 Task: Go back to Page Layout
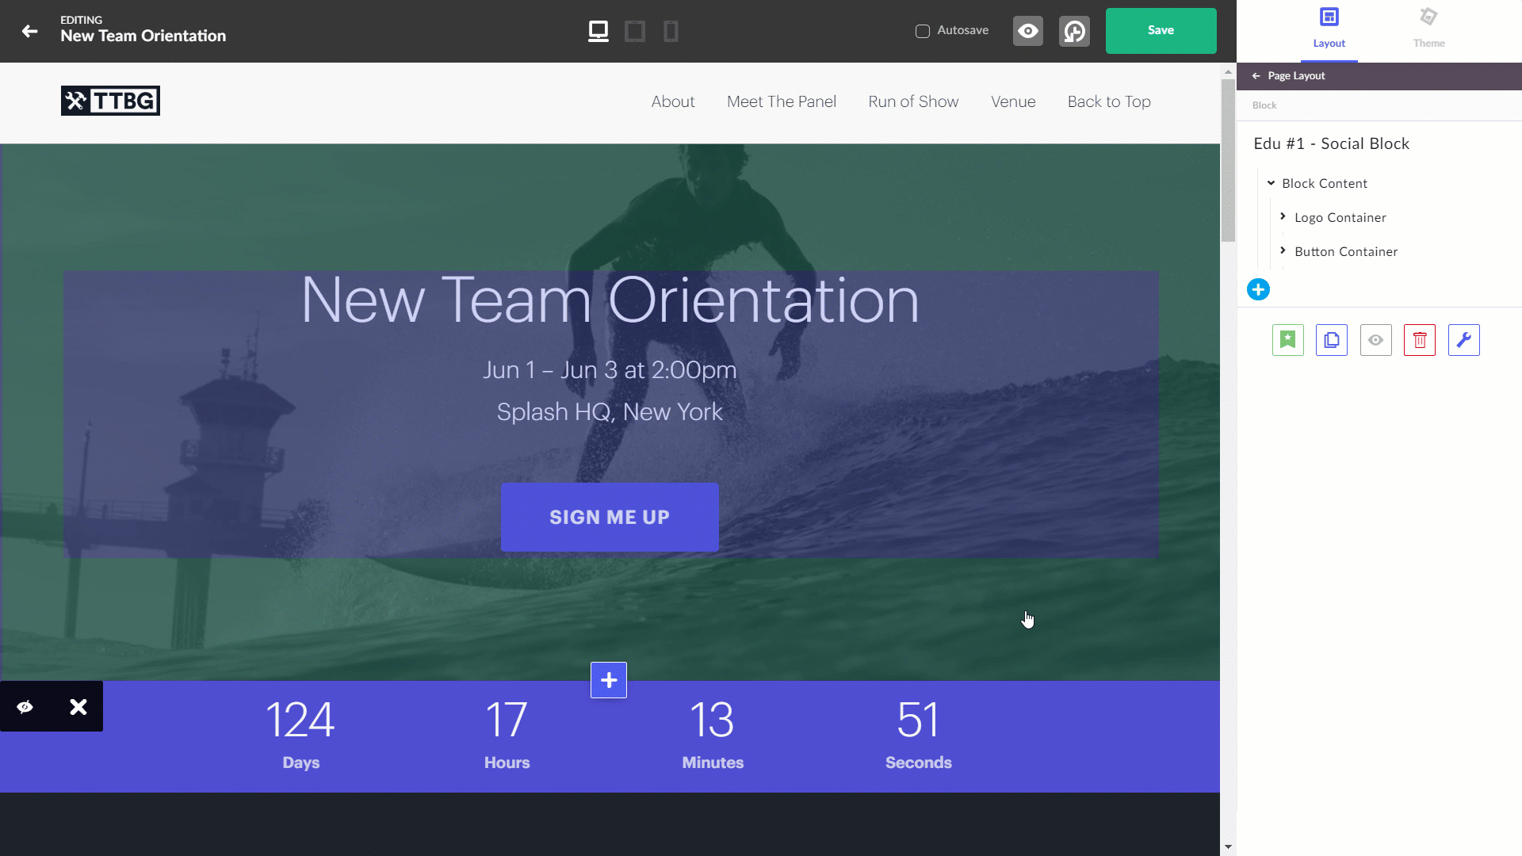point(1288,76)
